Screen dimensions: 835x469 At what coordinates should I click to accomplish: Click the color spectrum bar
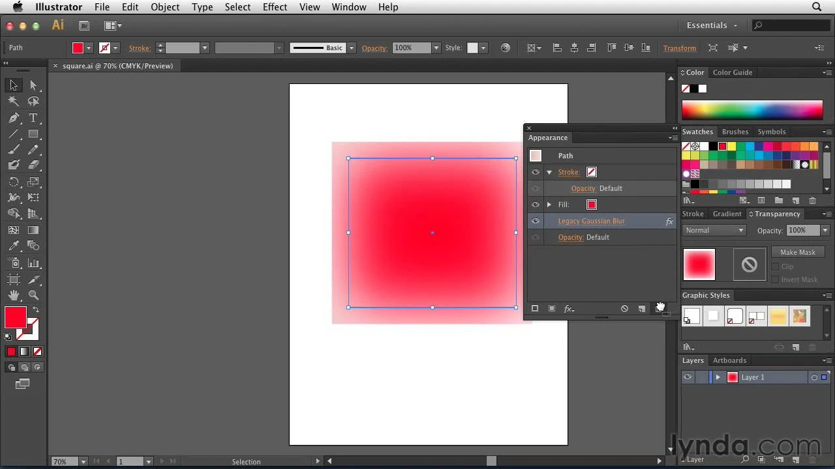click(x=751, y=109)
